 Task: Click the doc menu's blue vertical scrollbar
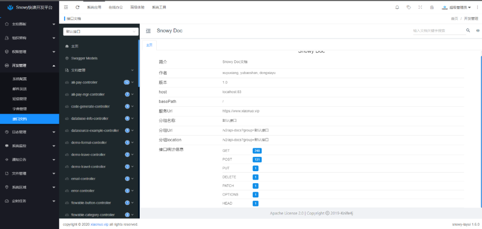(139, 63)
